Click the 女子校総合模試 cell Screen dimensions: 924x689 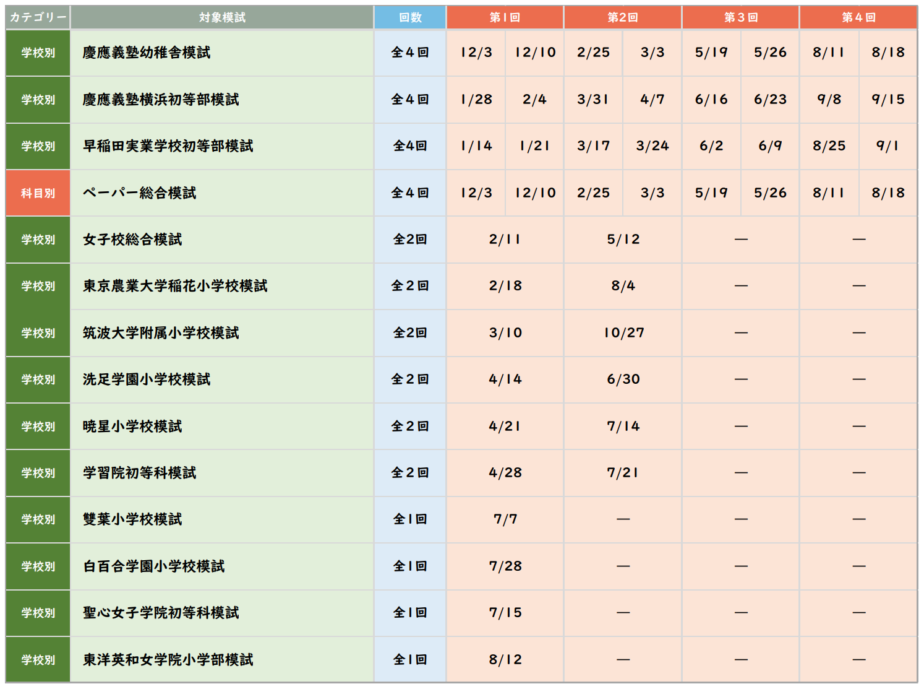pyautogui.click(x=222, y=240)
